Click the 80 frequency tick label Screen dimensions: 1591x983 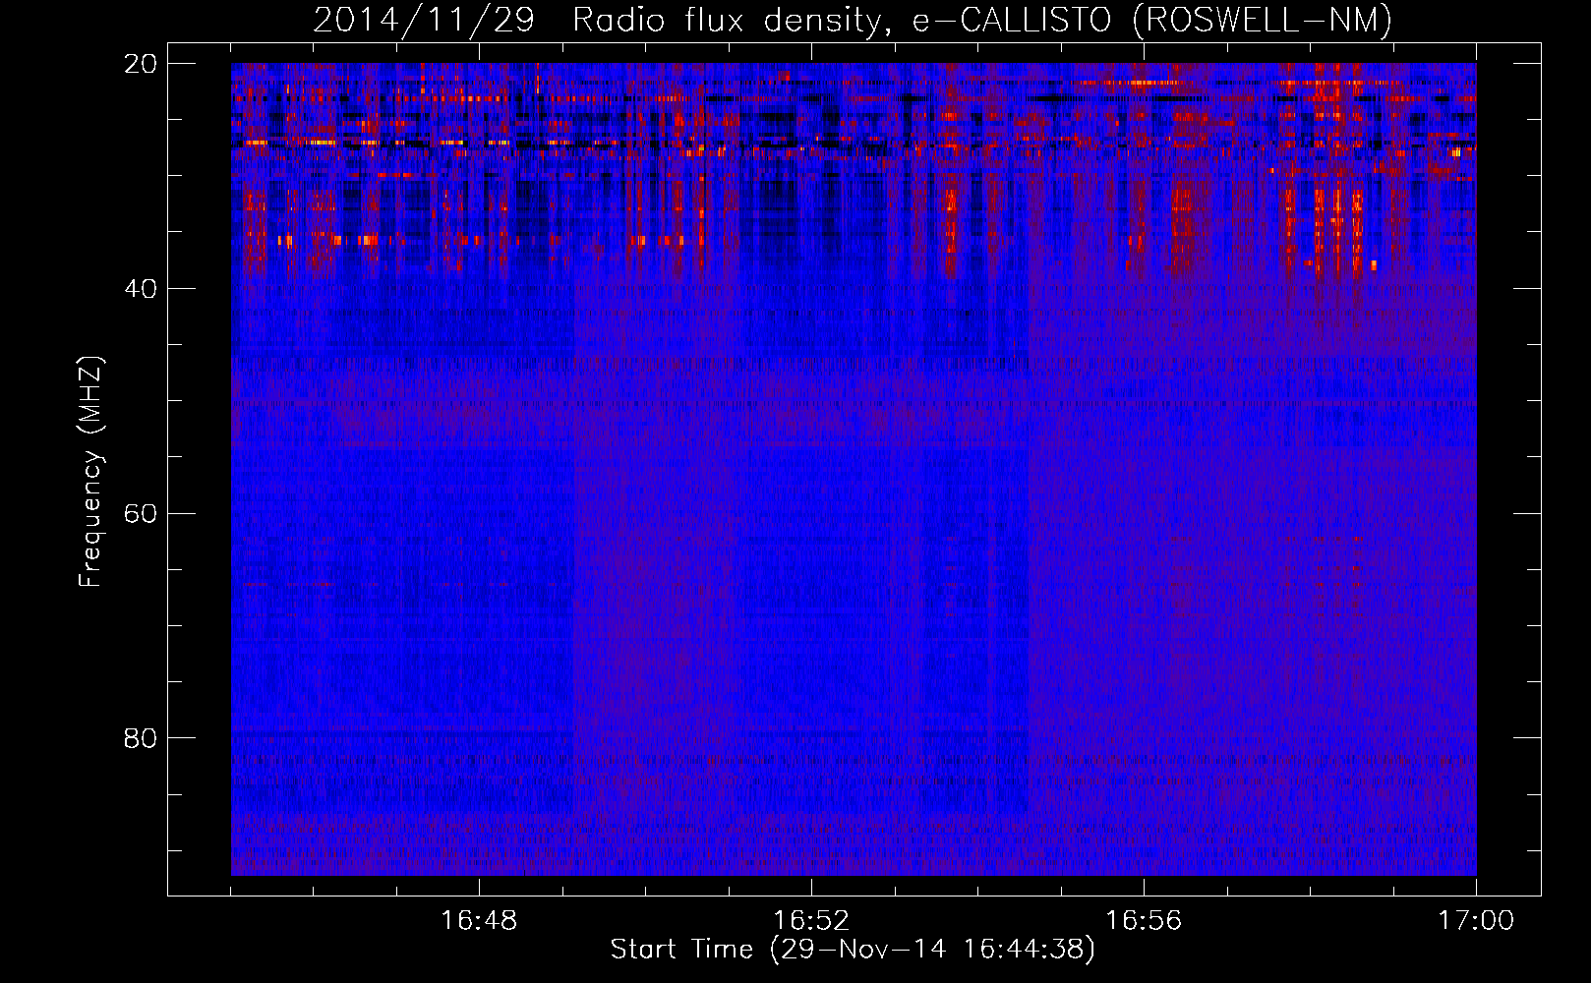tap(141, 738)
